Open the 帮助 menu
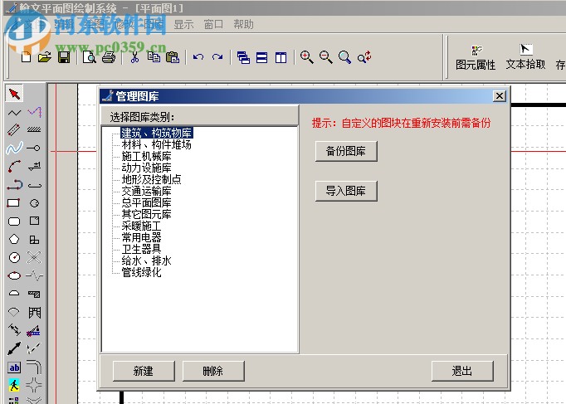 tap(243, 25)
